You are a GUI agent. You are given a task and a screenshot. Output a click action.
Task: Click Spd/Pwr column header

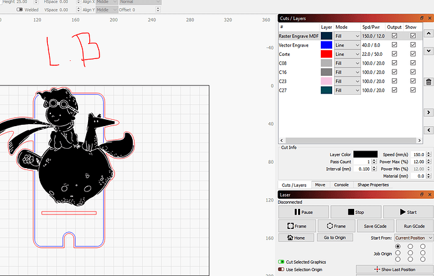point(371,27)
